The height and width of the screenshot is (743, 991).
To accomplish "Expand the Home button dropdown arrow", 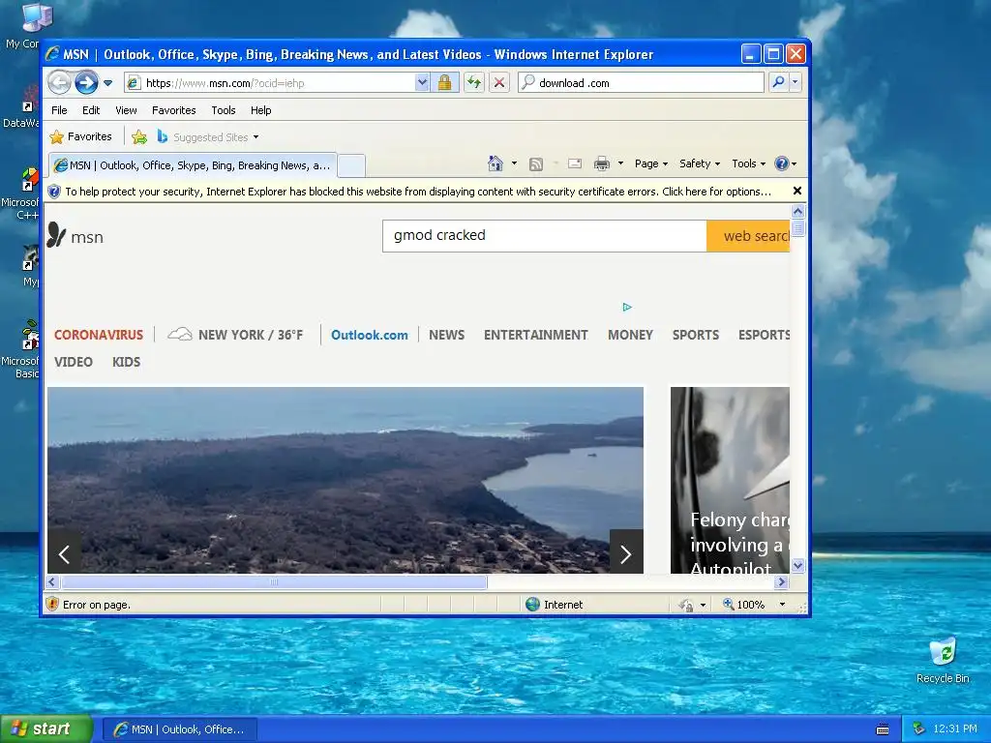I will pyautogui.click(x=514, y=163).
